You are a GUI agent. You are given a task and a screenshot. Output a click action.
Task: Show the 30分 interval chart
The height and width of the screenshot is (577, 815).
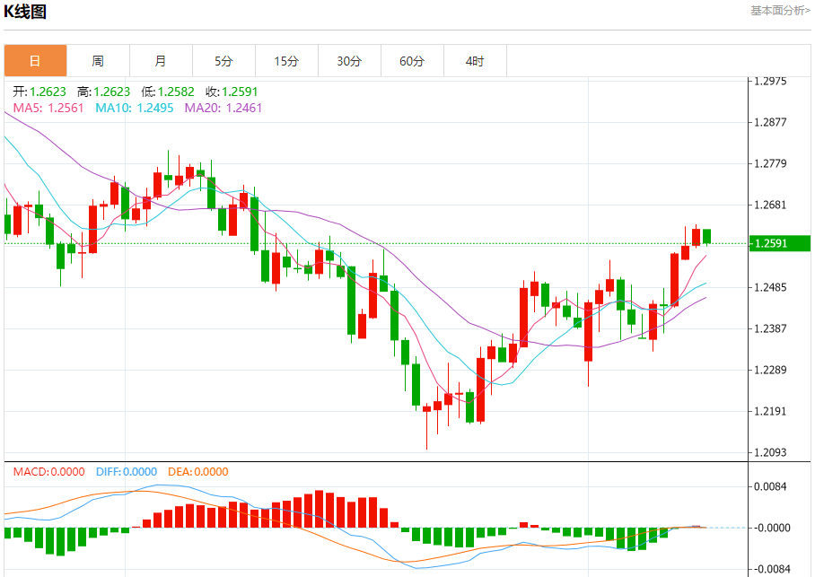(x=349, y=61)
